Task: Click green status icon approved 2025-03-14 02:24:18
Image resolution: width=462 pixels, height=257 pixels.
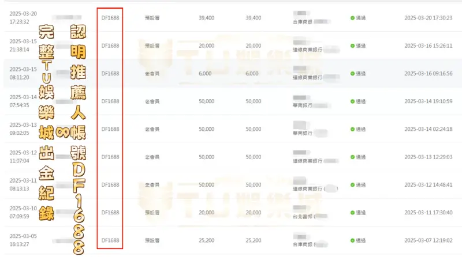Action: pyautogui.click(x=352, y=129)
